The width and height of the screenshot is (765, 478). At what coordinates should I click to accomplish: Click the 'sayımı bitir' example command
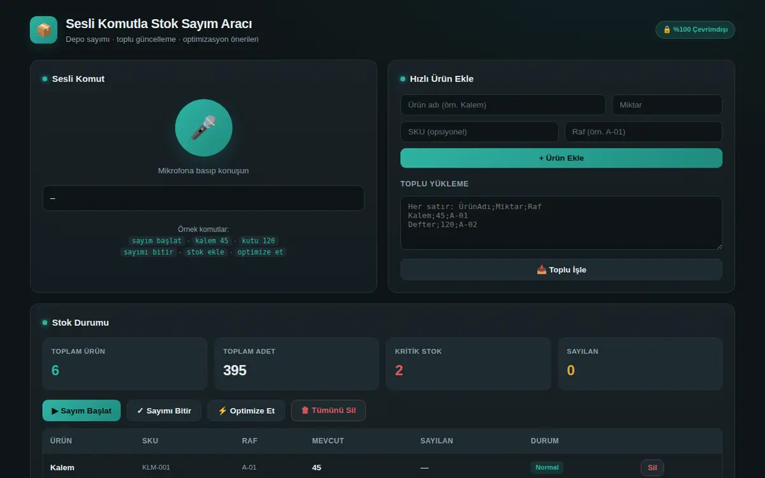(x=149, y=252)
